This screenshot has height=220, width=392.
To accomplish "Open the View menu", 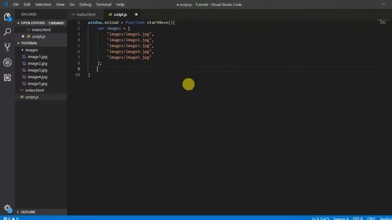I will (60, 4).
